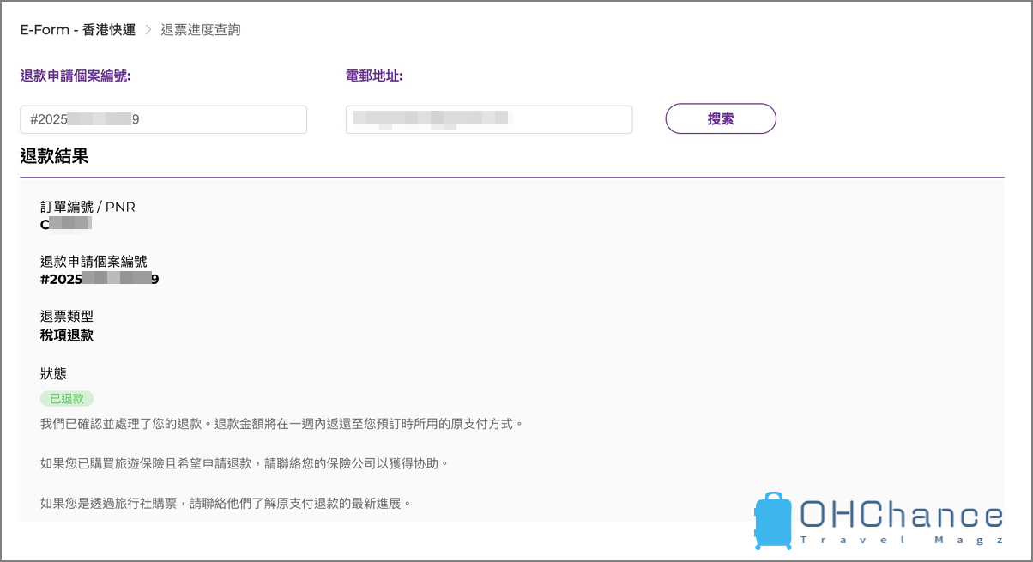Image resolution: width=1033 pixels, height=562 pixels.
Task: Click the green 已退款 status badge
Action: pos(67,398)
